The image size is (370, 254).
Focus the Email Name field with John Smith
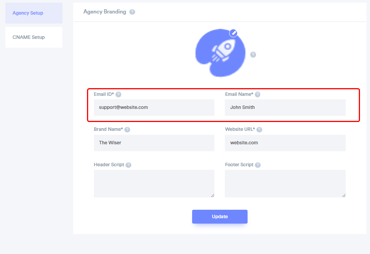pyautogui.click(x=285, y=107)
